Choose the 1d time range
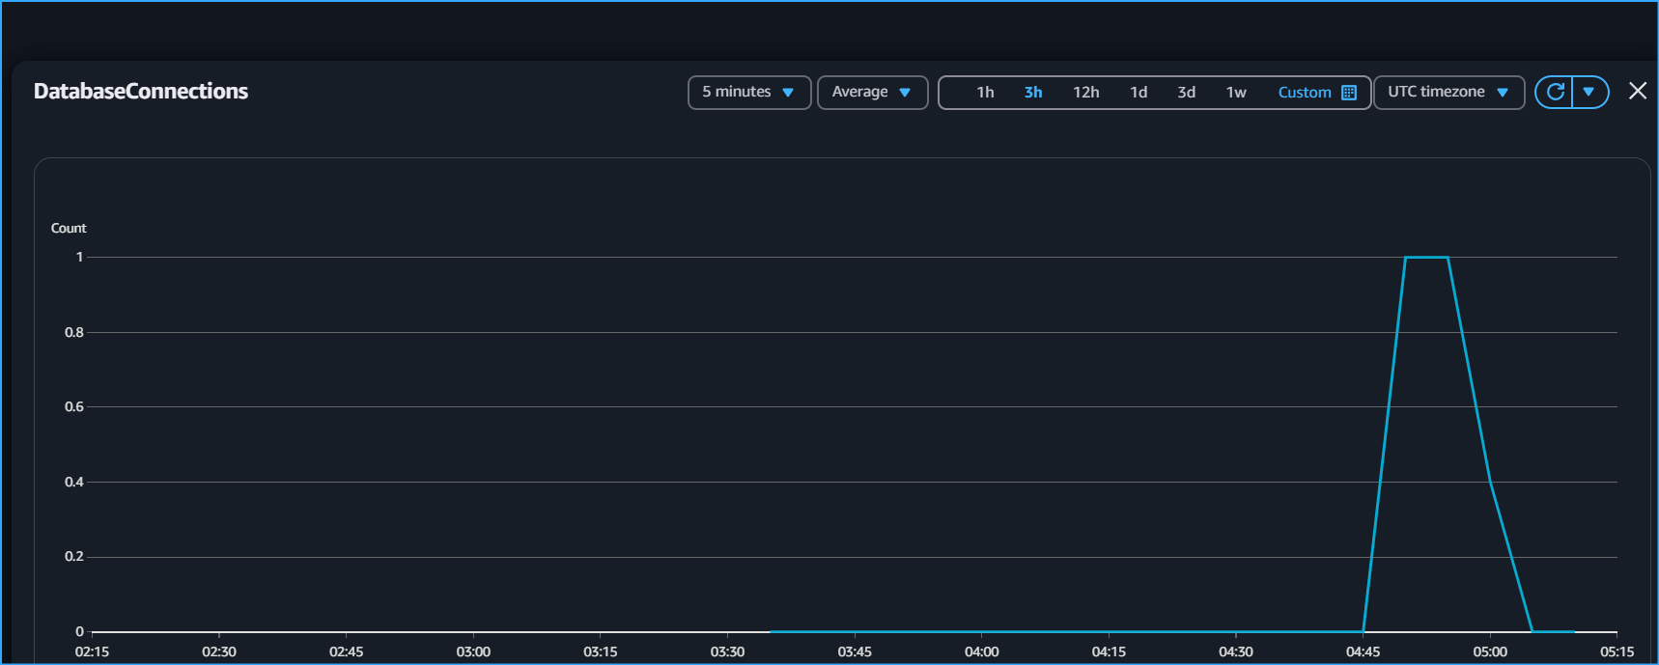 tap(1139, 93)
